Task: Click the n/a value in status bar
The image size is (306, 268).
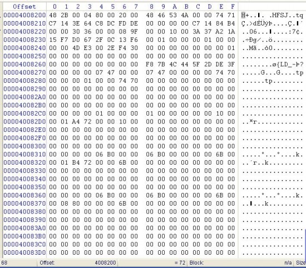Action: (x=288, y=263)
